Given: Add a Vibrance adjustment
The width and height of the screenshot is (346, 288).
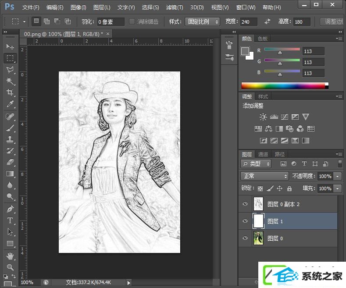Looking at the screenshot, I should pyautogui.click(x=306, y=117).
